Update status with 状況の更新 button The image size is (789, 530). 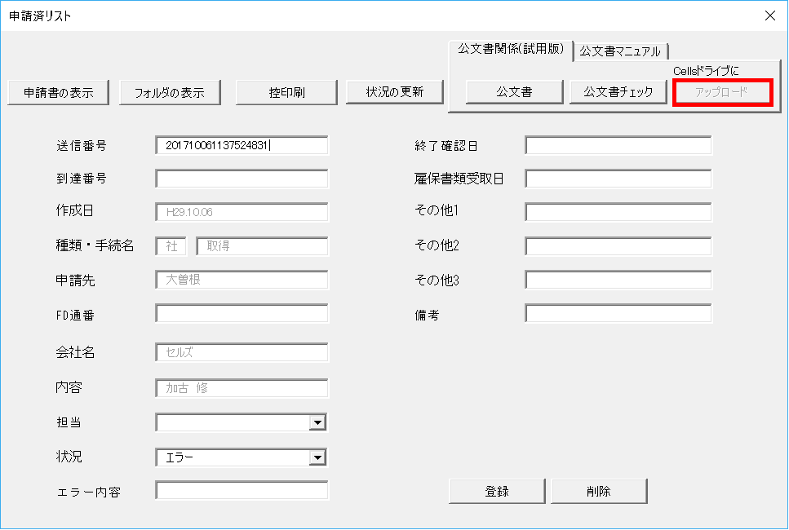pos(395,92)
